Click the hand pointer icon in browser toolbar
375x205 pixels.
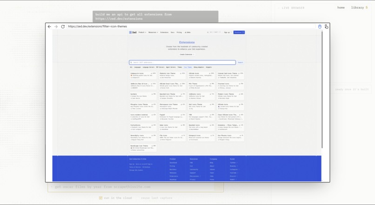tap(327, 26)
